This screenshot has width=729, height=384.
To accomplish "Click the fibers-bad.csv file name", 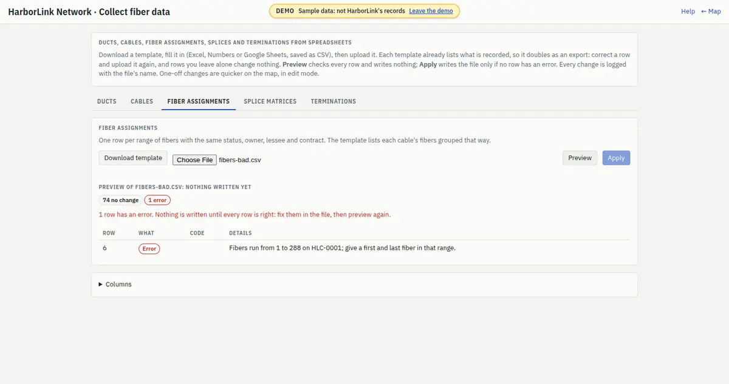I will (x=240, y=160).
